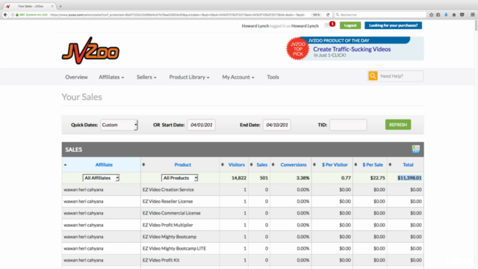
Task: Sort by the Affiliate column header
Action: [x=104, y=164]
